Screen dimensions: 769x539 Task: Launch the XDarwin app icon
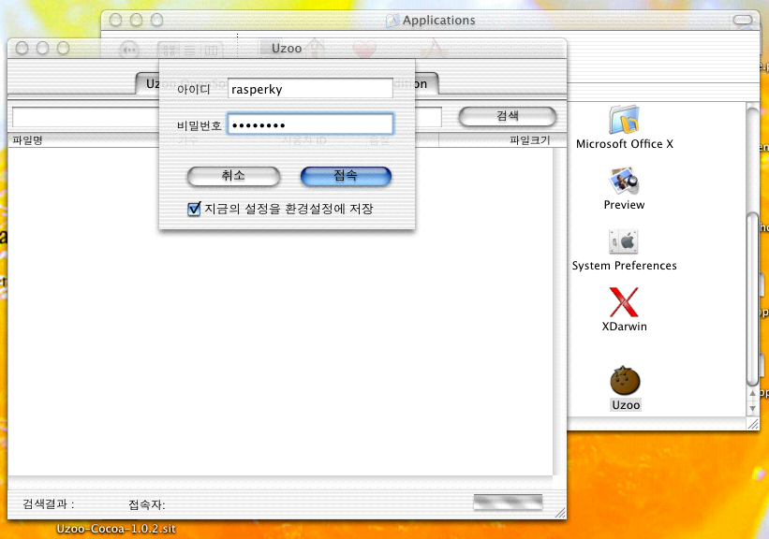pos(624,302)
